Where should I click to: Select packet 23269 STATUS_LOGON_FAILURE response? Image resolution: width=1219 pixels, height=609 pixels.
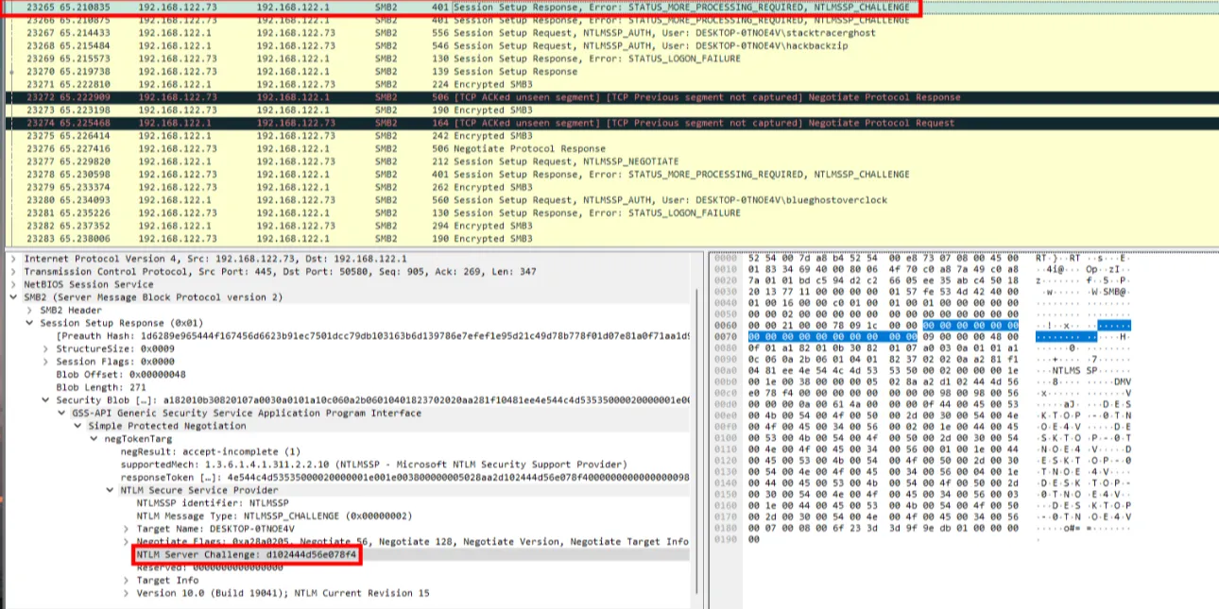tap(609, 59)
